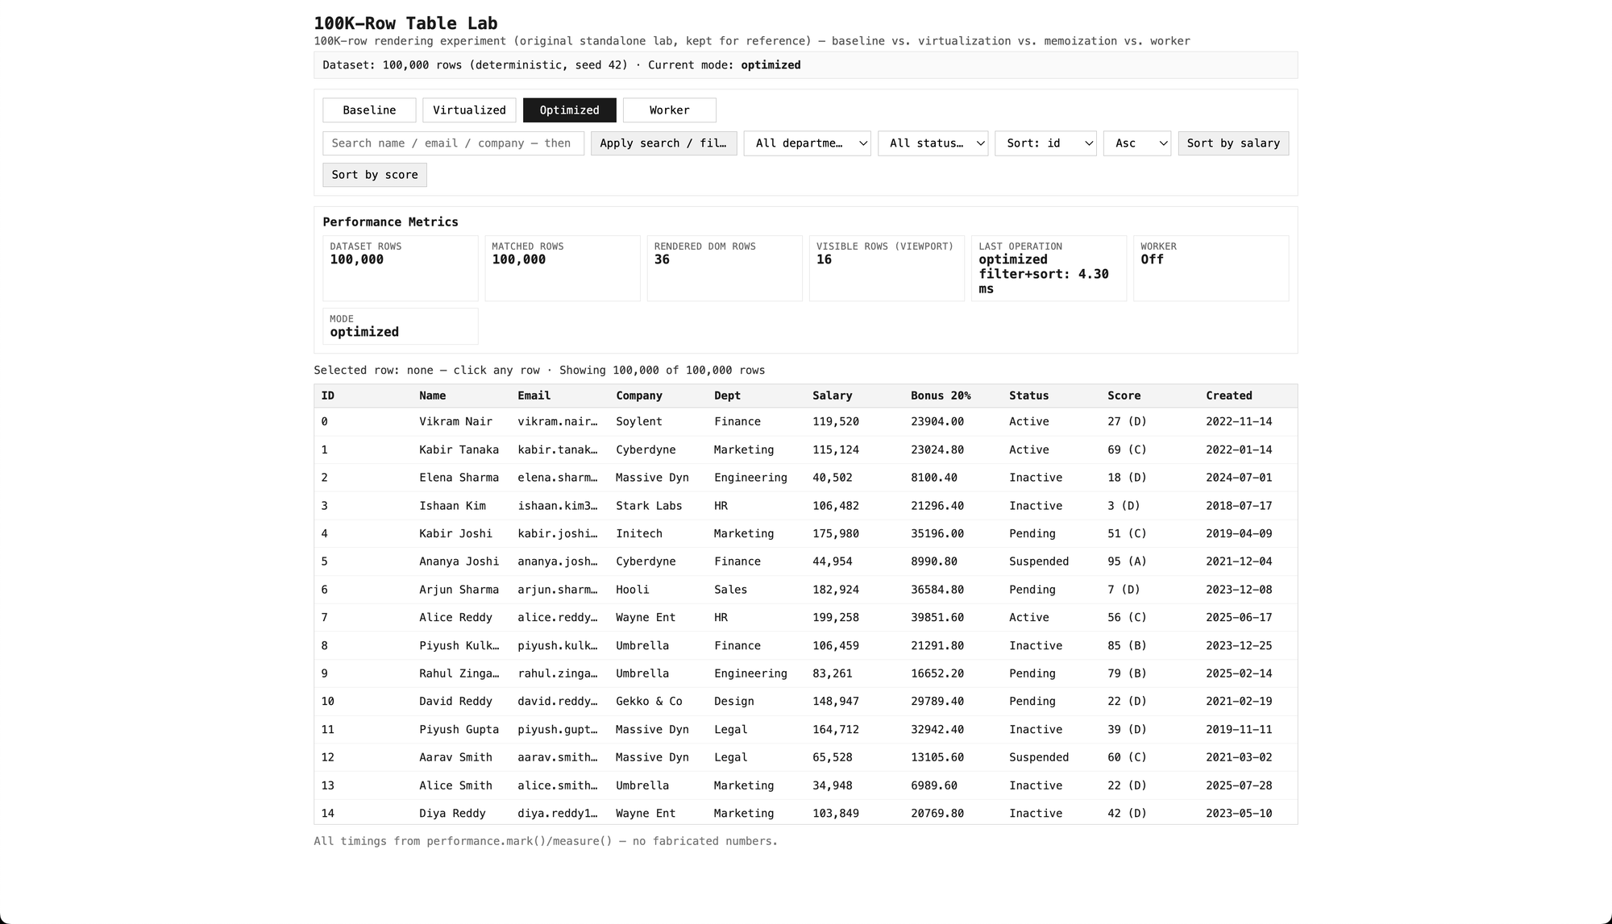This screenshot has width=1612, height=924.
Task: Click the Matched Rows metric value
Action: [518, 259]
